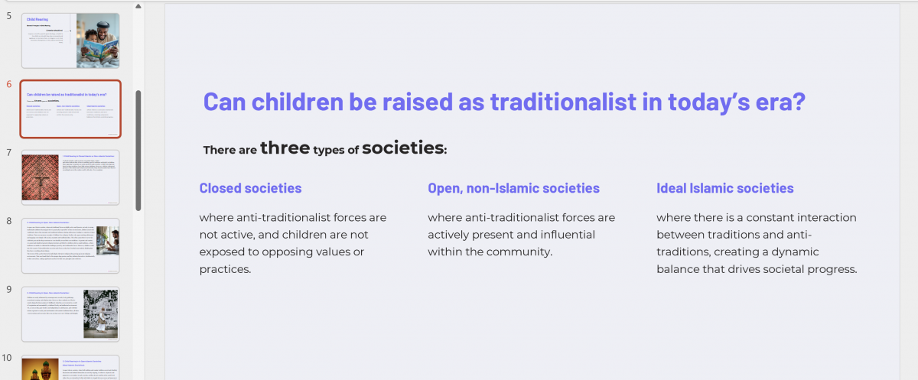Viewport: 918px width, 380px height.
Task: Click the slide number 9 label
Action: pyautogui.click(x=8, y=289)
